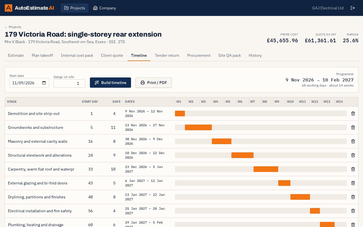Open the History tab
Viewport: 363px width, 227px height.
(x=255, y=55)
